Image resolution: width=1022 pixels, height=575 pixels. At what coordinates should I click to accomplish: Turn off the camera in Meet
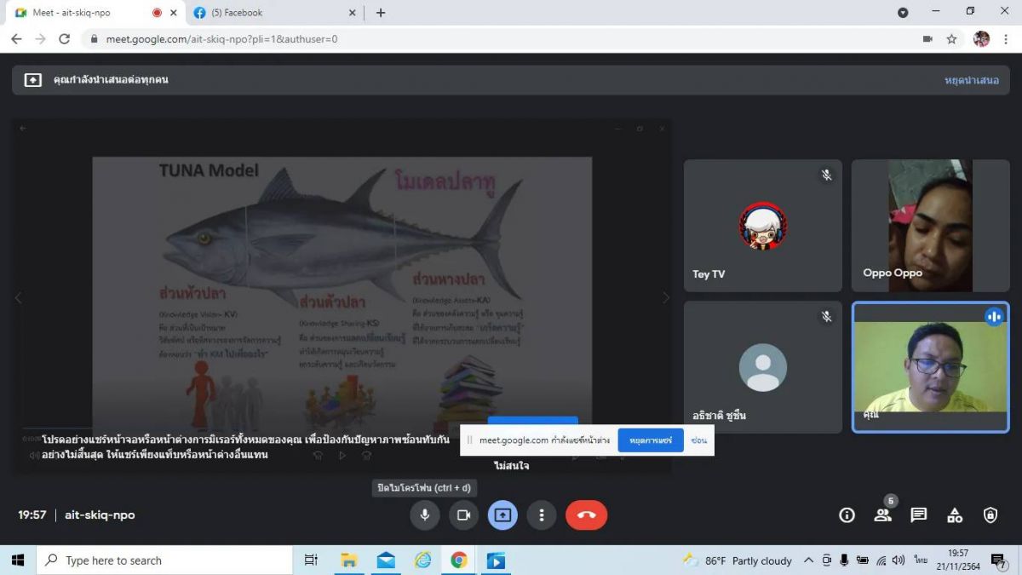(x=463, y=515)
